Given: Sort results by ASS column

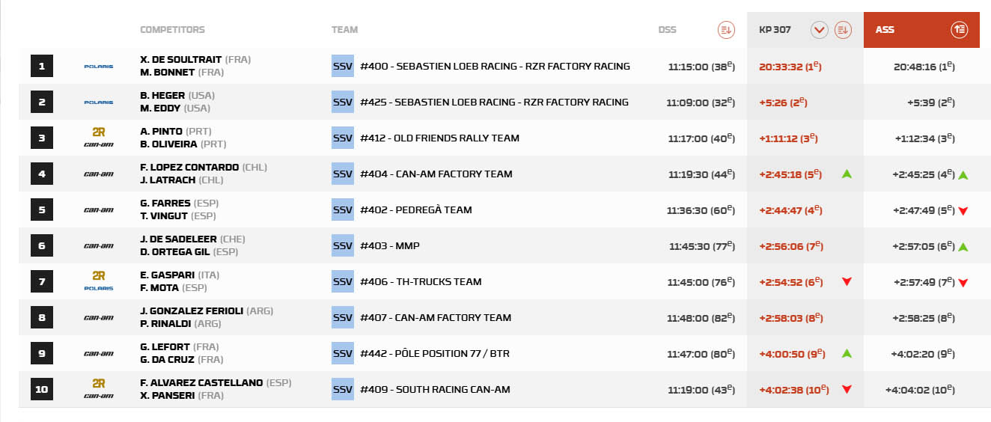Looking at the screenshot, I should coord(960,30).
